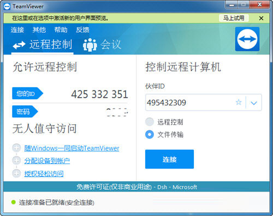Click the blue 连接 button

(x=169, y=159)
